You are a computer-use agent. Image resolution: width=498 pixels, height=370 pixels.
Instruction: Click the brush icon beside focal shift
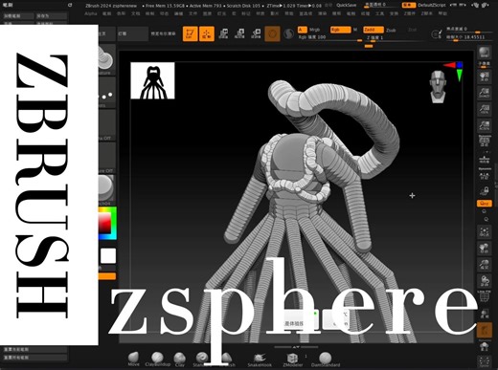point(437,33)
